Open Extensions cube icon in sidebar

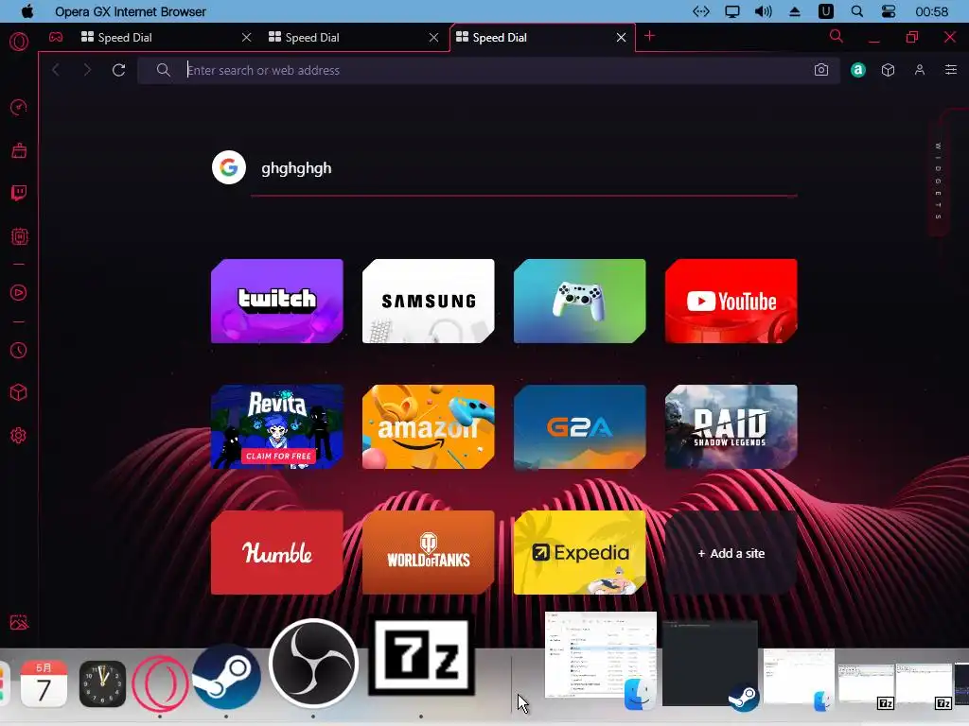click(x=19, y=392)
